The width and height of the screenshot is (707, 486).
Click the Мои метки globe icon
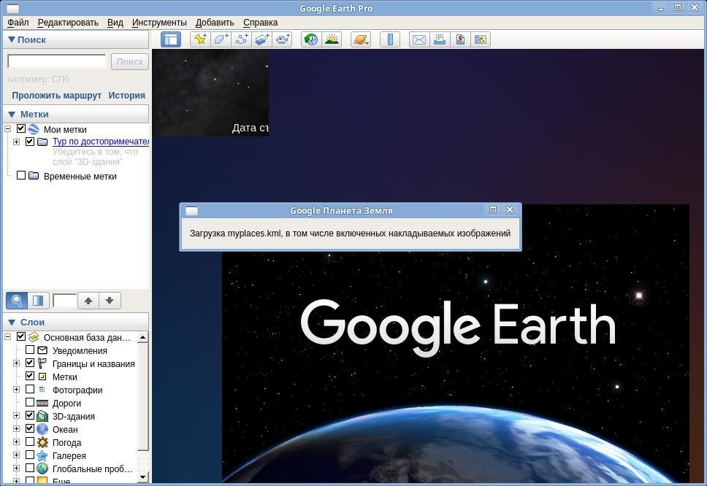(34, 129)
